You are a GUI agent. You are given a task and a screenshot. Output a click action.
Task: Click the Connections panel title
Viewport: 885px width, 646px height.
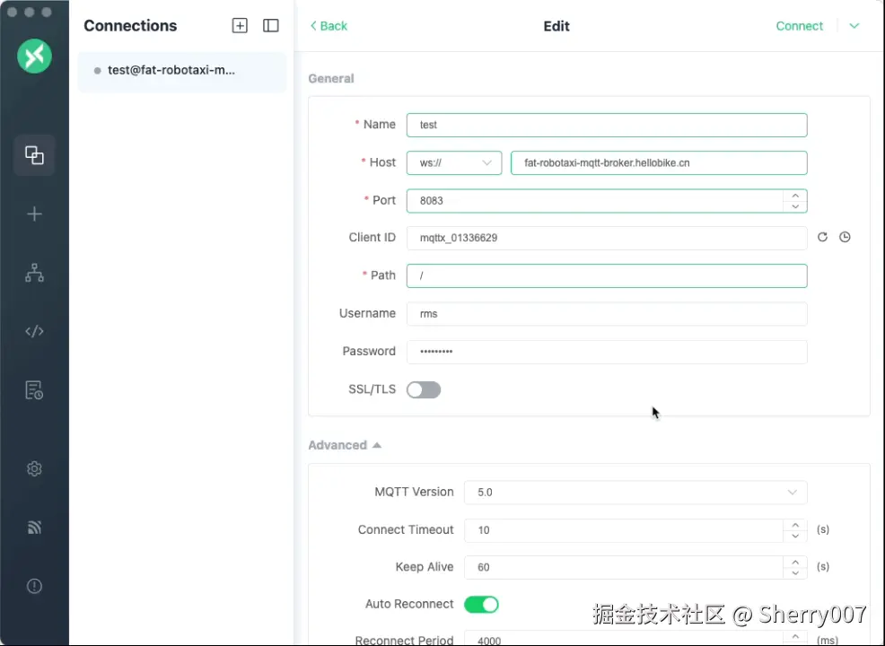130,25
